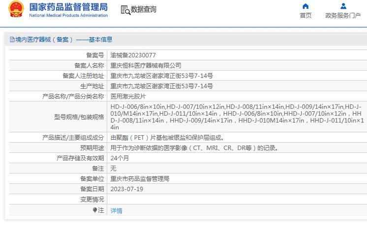The height and width of the screenshot is (225, 367).
Task: Click National Medical Products Administration subtitle
Action: click(68, 15)
